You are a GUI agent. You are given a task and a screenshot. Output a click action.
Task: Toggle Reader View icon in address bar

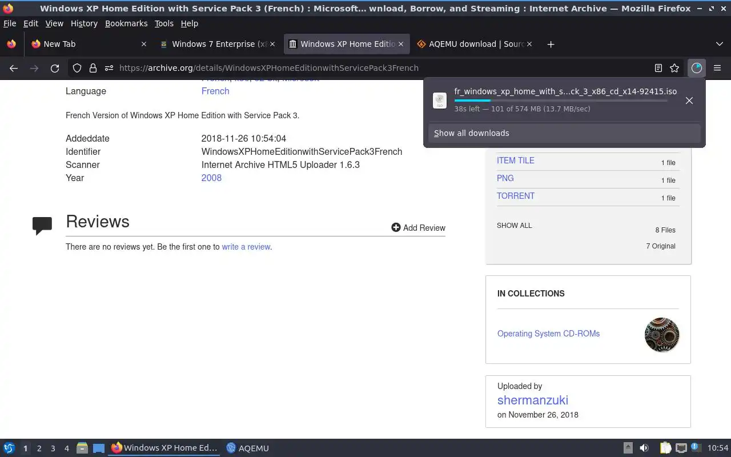click(658, 68)
